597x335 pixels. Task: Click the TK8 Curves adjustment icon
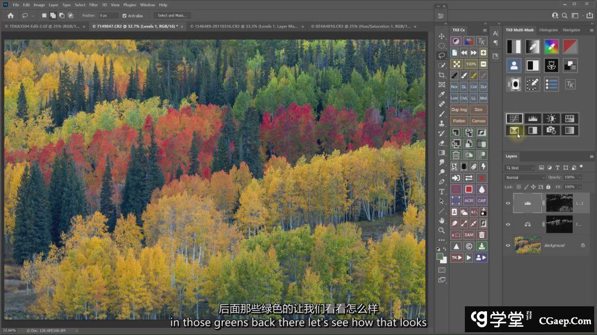[514, 118]
